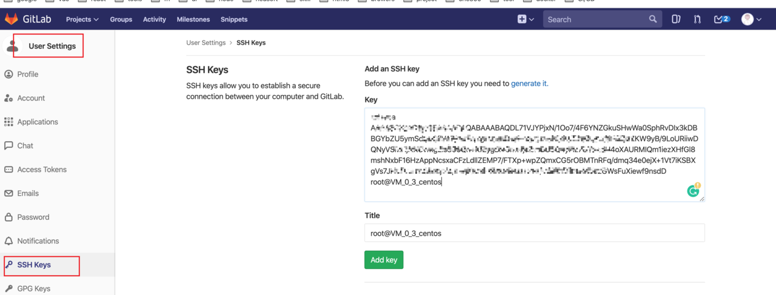Click the Grammarly icon in Key field
This screenshot has height=295, width=776.
click(693, 191)
